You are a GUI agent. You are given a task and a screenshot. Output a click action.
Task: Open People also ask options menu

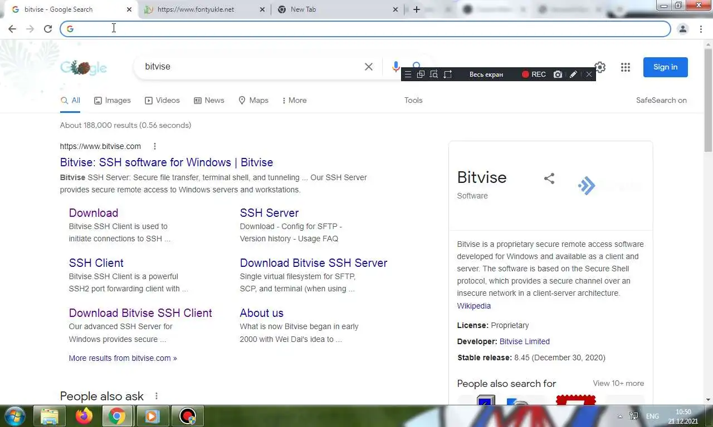[157, 396]
